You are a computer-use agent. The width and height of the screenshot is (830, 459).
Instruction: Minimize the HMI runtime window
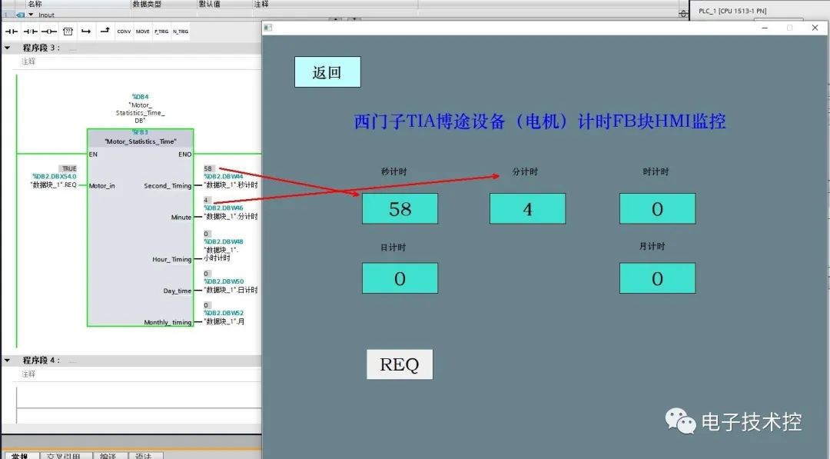765,28
